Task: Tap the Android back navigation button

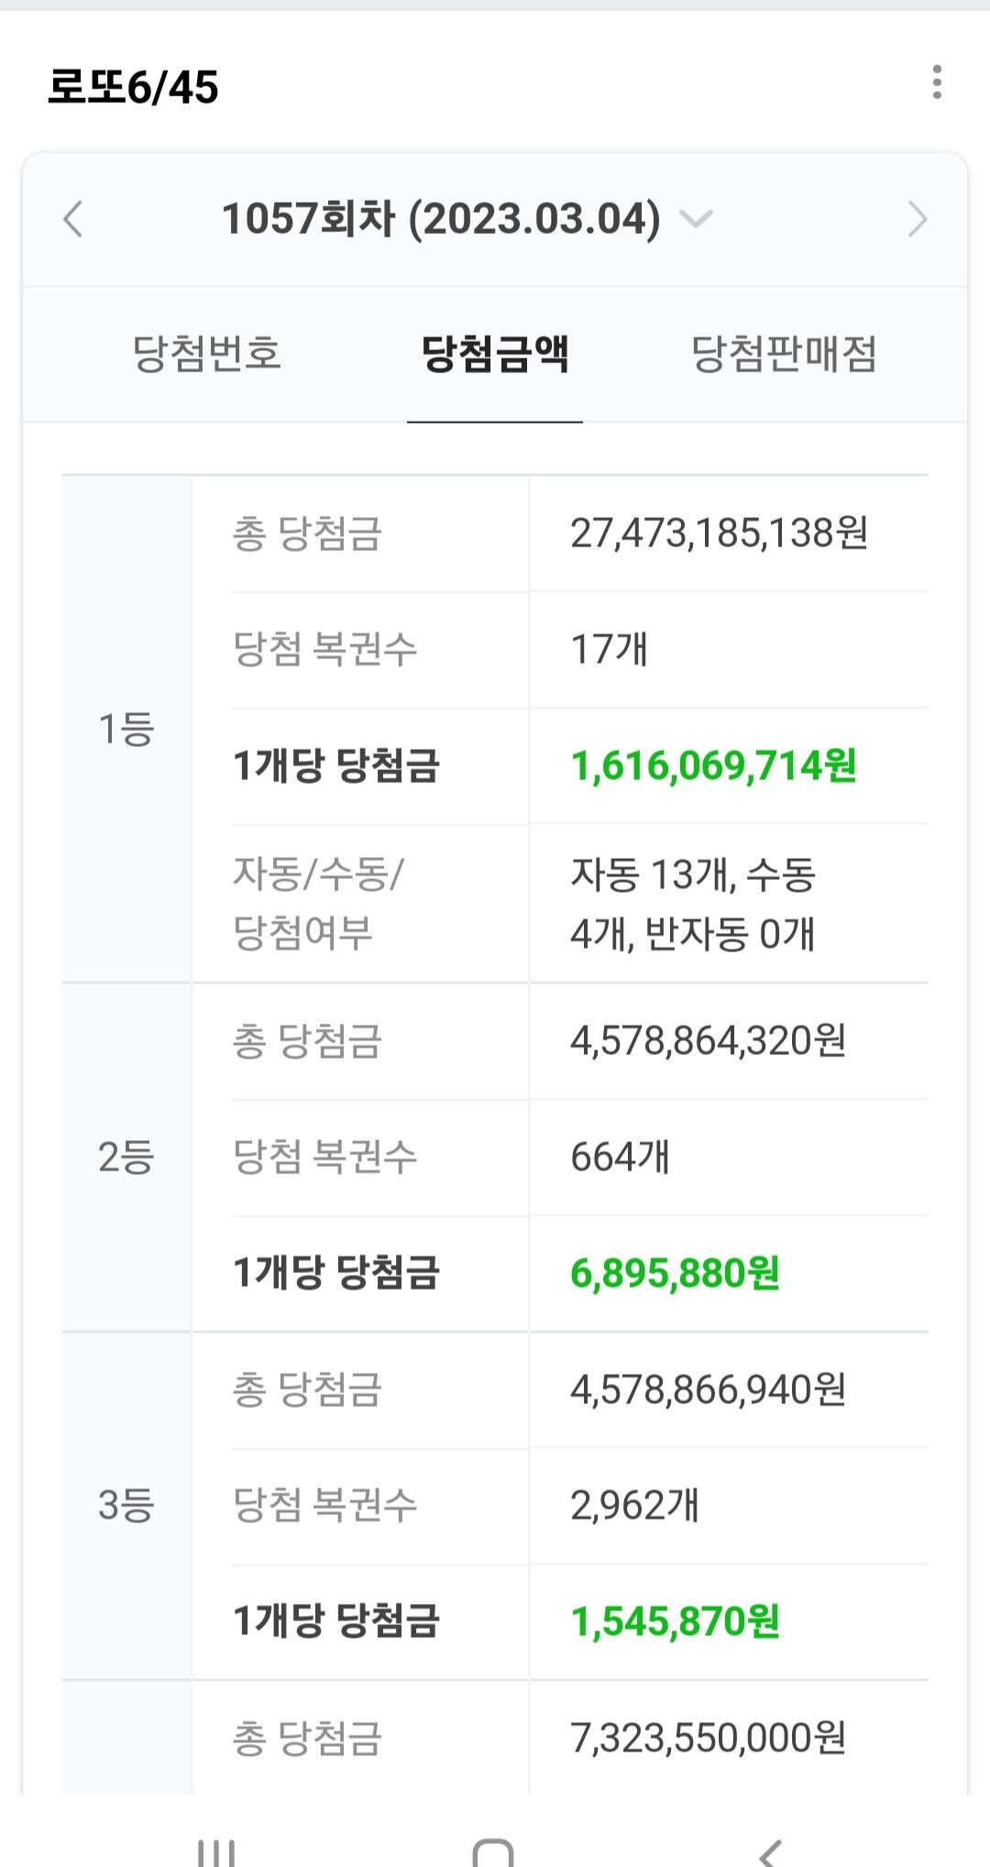Action: point(771,1850)
